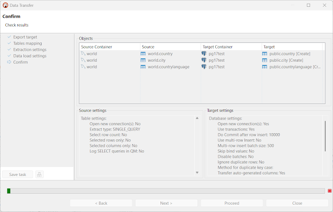Image resolution: width=333 pixels, height=212 pixels.
Task: Click Source settings scroll up arrow
Action: (x=197, y=118)
